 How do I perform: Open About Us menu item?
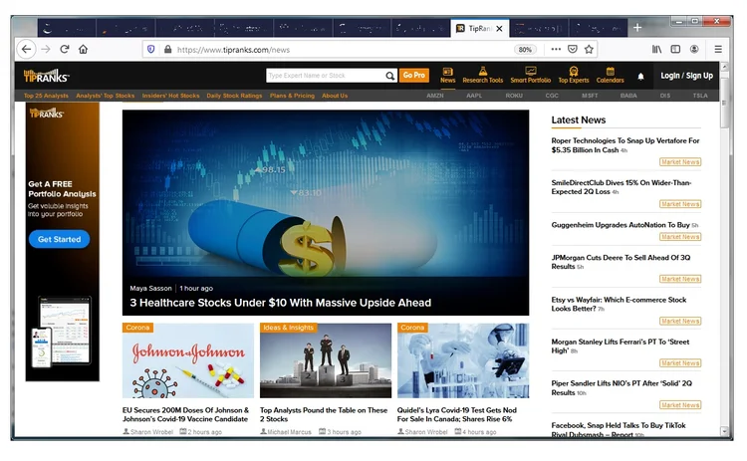(x=335, y=96)
